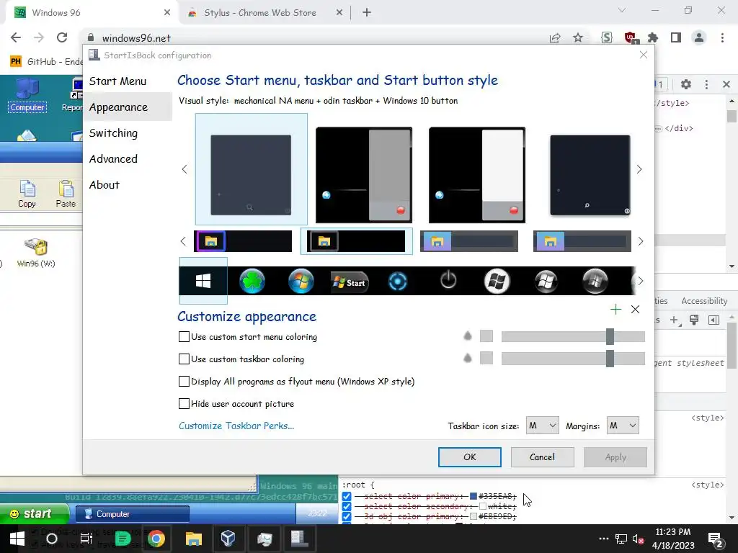Open the Accessibility tab in DevTools

pos(704,301)
